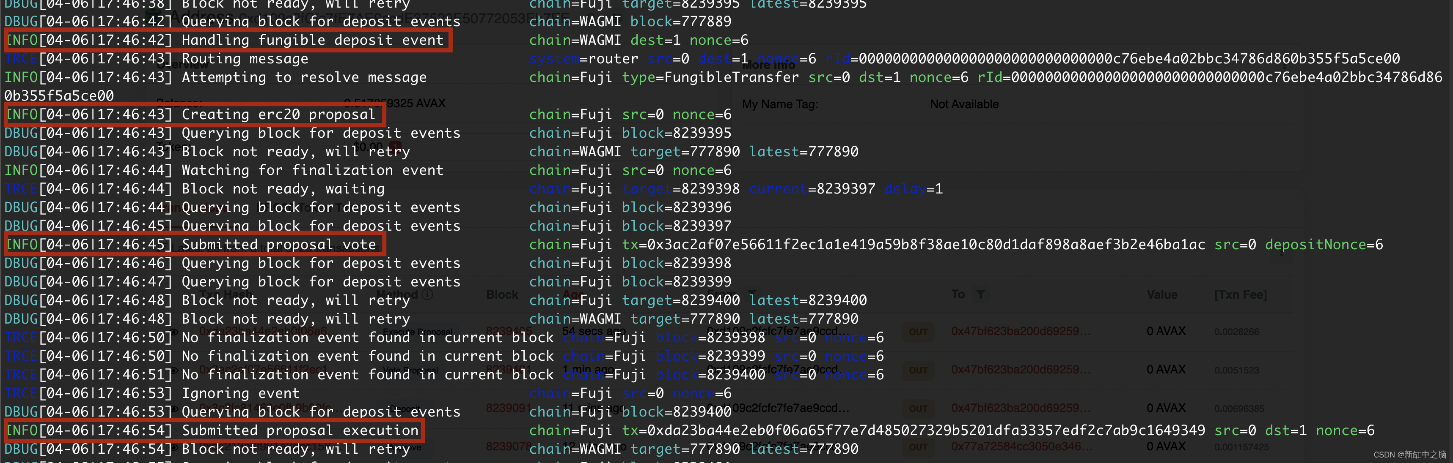Click the 'Watching for finalization event' log line
This screenshot has height=463, width=1453.
(x=313, y=170)
